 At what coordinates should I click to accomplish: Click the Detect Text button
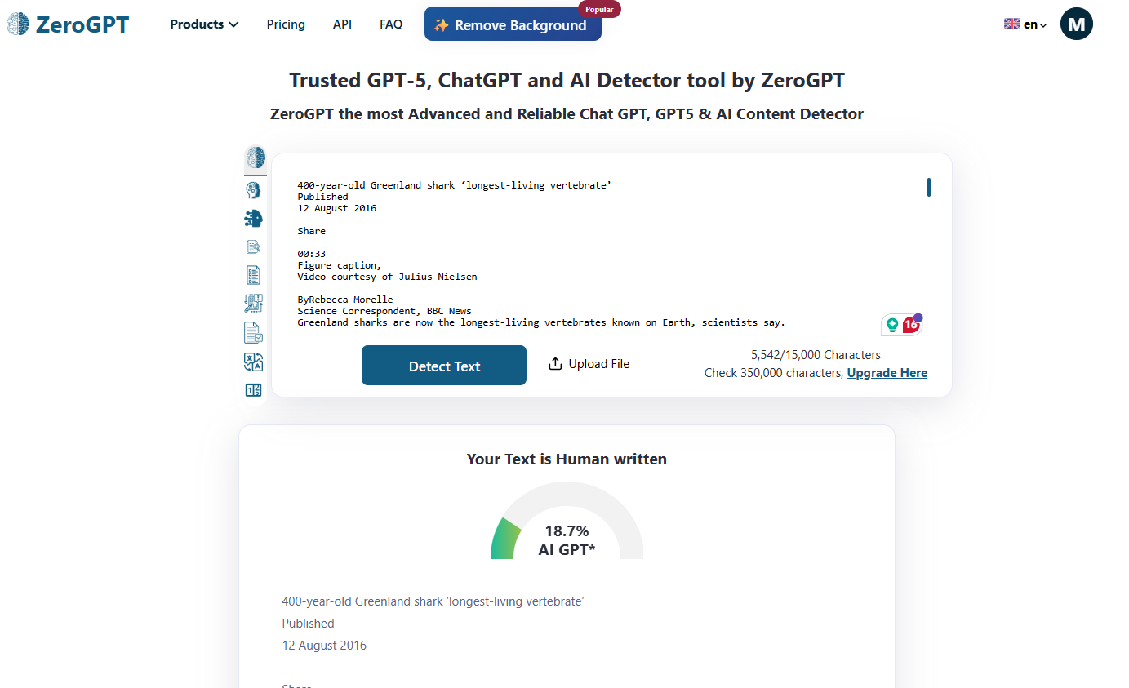pyautogui.click(x=444, y=366)
